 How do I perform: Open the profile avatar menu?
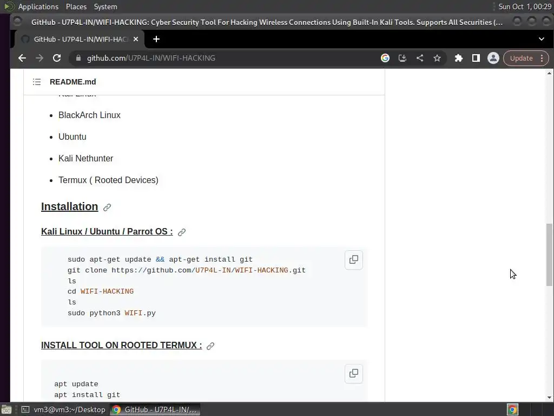point(493,58)
